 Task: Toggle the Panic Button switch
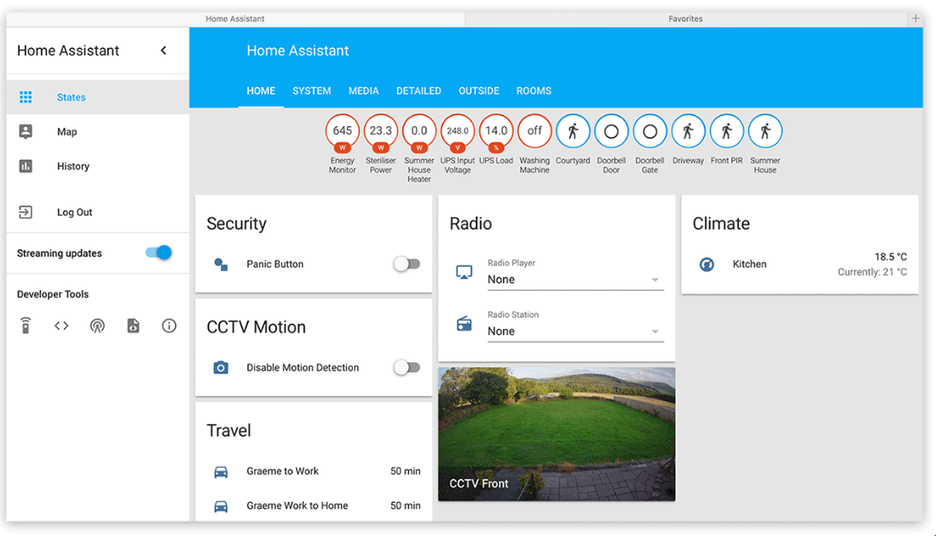pyautogui.click(x=407, y=263)
